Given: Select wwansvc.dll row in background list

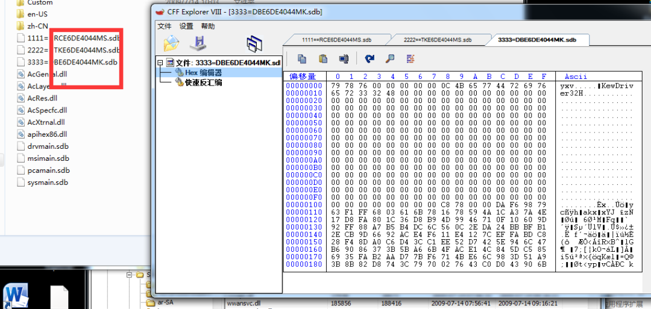Looking at the screenshot, I should 244,303.
